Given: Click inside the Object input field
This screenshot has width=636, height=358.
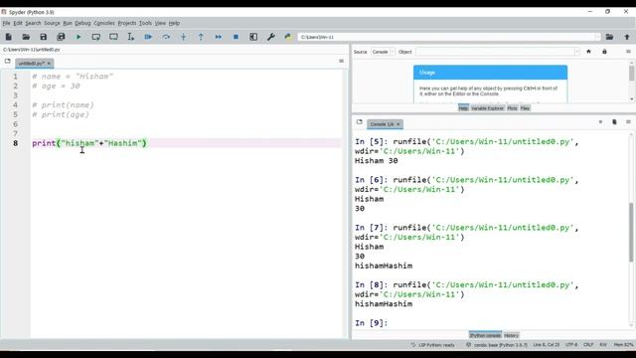Looking at the screenshot, I should click(495, 52).
